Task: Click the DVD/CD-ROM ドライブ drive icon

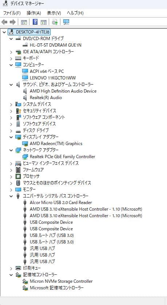Action: (x=18, y=39)
